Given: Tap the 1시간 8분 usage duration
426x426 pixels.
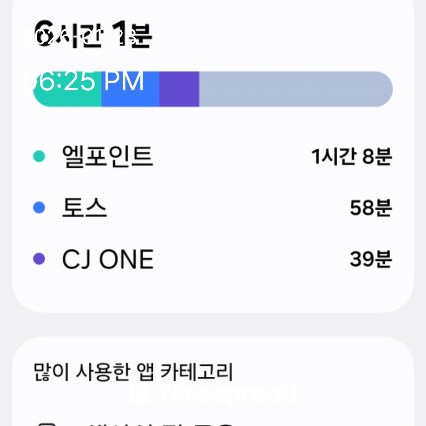Looking at the screenshot, I should click(351, 157).
